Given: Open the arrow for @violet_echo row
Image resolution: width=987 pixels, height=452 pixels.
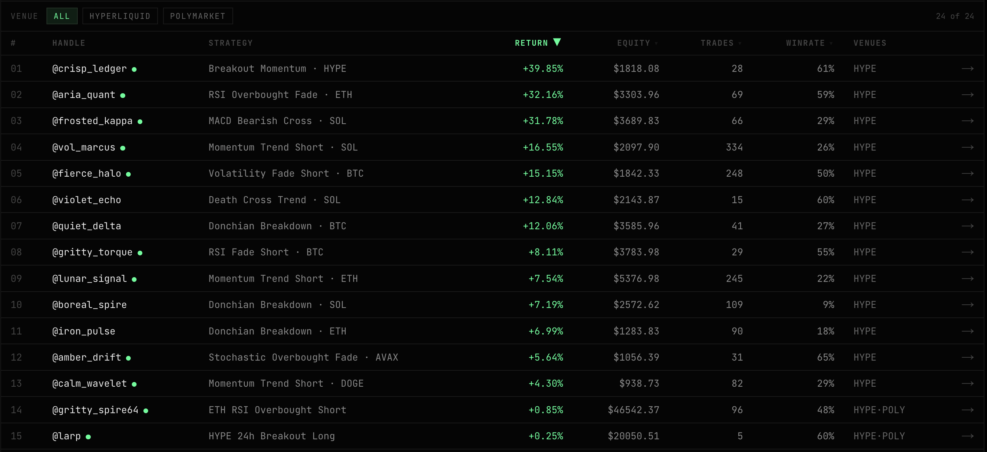Looking at the screenshot, I should pyautogui.click(x=967, y=200).
